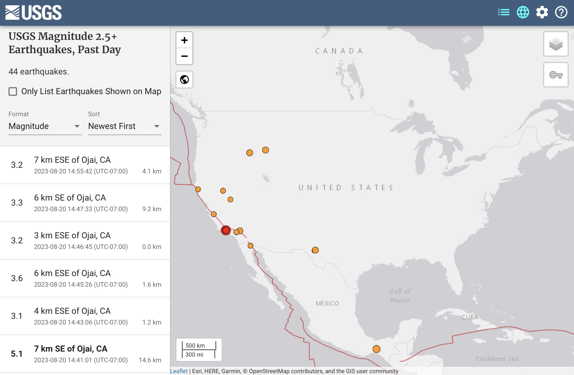The height and width of the screenshot is (375, 574).
Task: Open the Sort Newest First dropdown
Action: click(x=125, y=126)
